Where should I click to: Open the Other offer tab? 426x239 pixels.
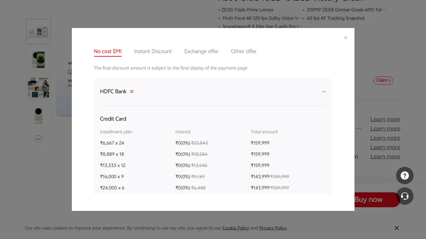pyautogui.click(x=244, y=51)
